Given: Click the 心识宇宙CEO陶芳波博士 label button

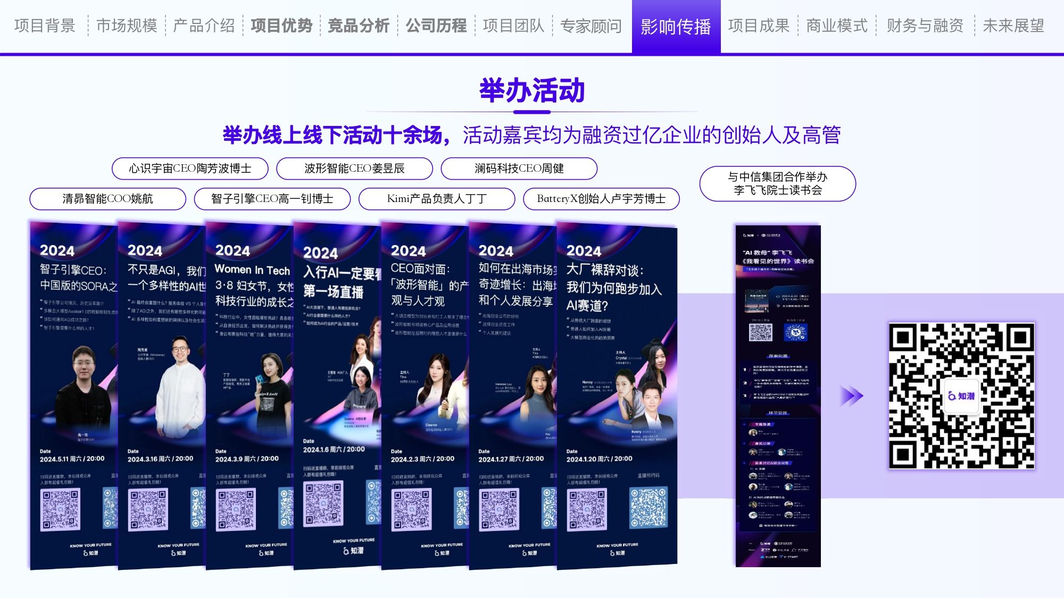Looking at the screenshot, I should tap(190, 169).
